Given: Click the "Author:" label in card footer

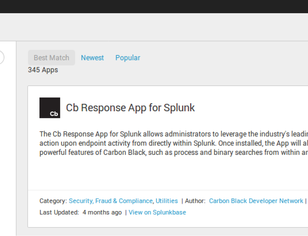Looking at the screenshot, I should pos(195,201).
